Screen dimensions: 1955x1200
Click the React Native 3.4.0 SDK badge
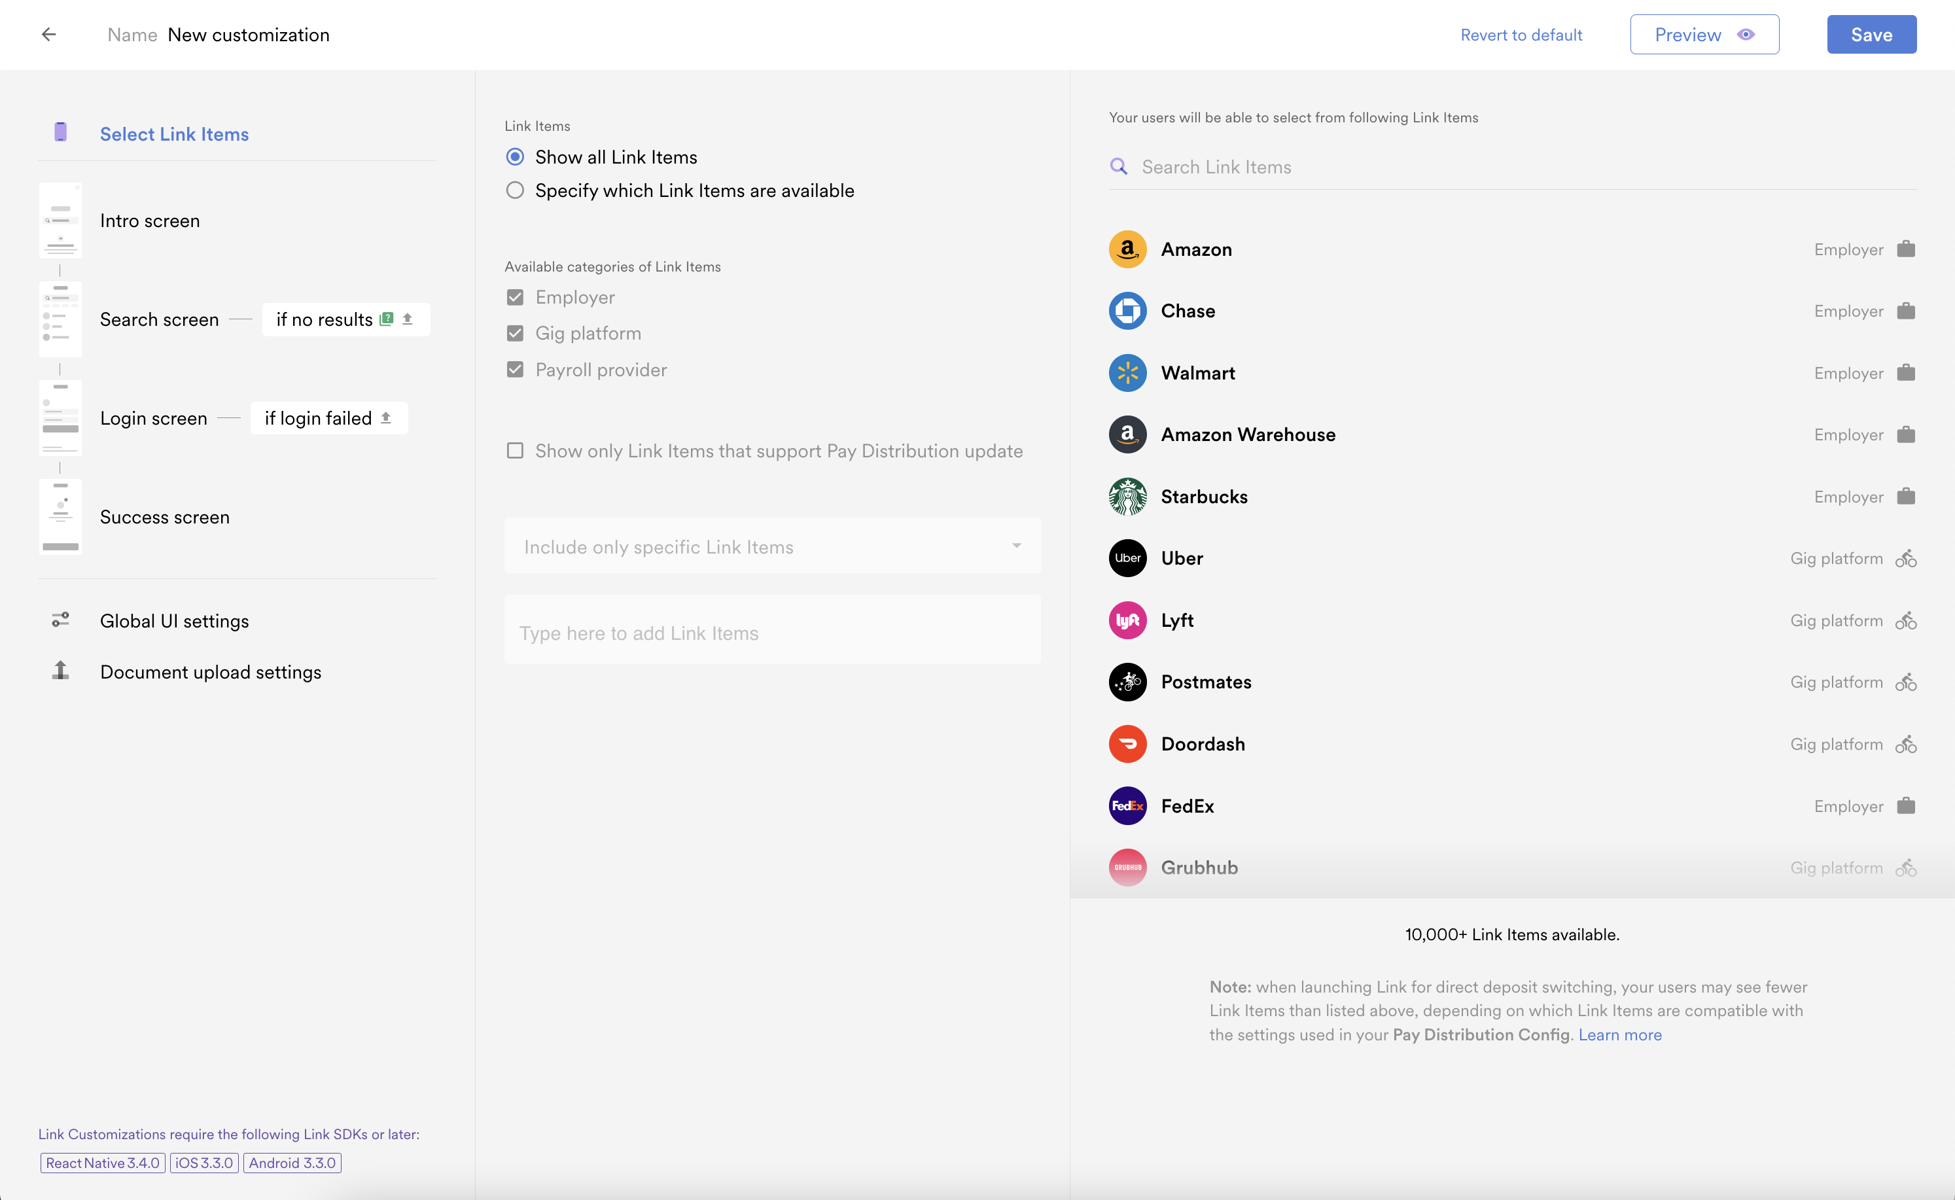pos(102,1163)
